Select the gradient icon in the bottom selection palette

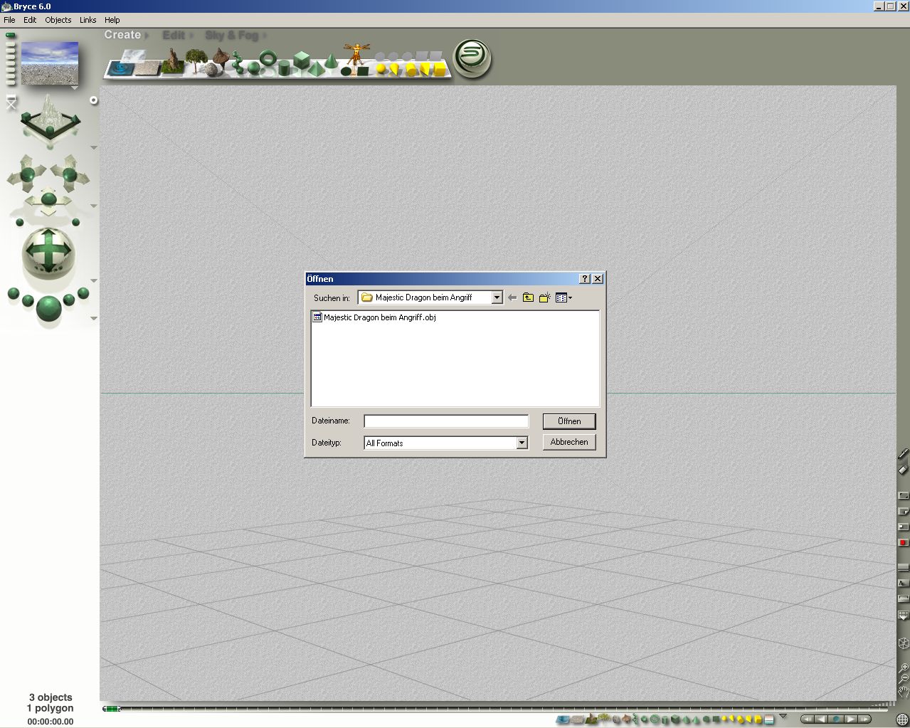[x=769, y=720]
